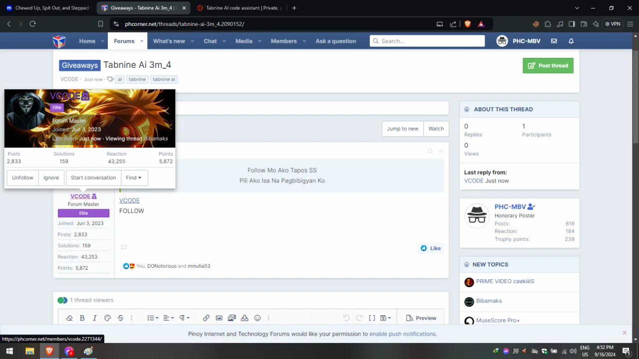Unfollow VCODE from the member card
Image resolution: width=639 pixels, height=359 pixels.
tap(22, 178)
